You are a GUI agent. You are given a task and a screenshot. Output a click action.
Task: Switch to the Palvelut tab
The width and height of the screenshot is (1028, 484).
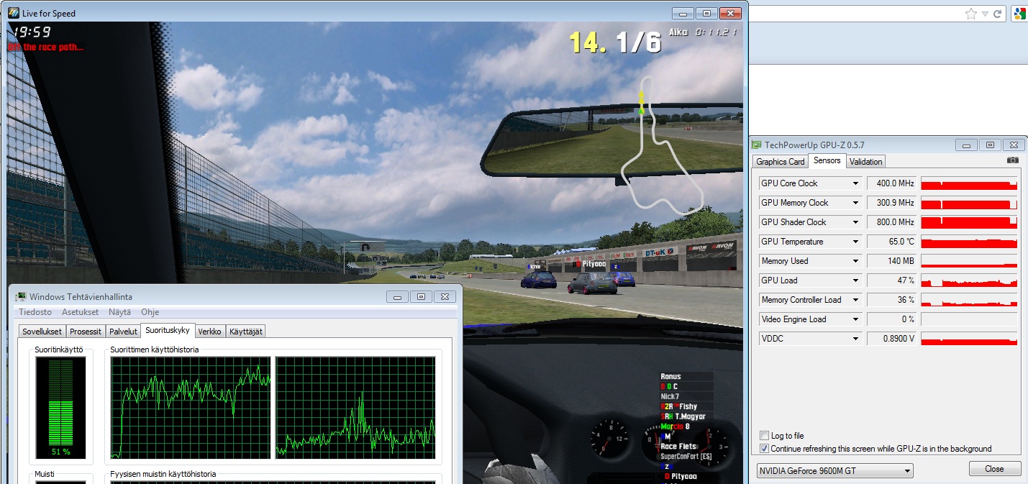pos(123,332)
